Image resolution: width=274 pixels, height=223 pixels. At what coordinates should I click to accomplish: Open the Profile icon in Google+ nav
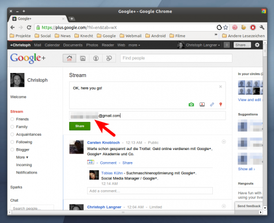(x=96, y=58)
